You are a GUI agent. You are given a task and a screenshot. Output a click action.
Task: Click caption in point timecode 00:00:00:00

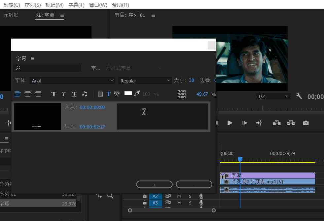pyautogui.click(x=92, y=107)
